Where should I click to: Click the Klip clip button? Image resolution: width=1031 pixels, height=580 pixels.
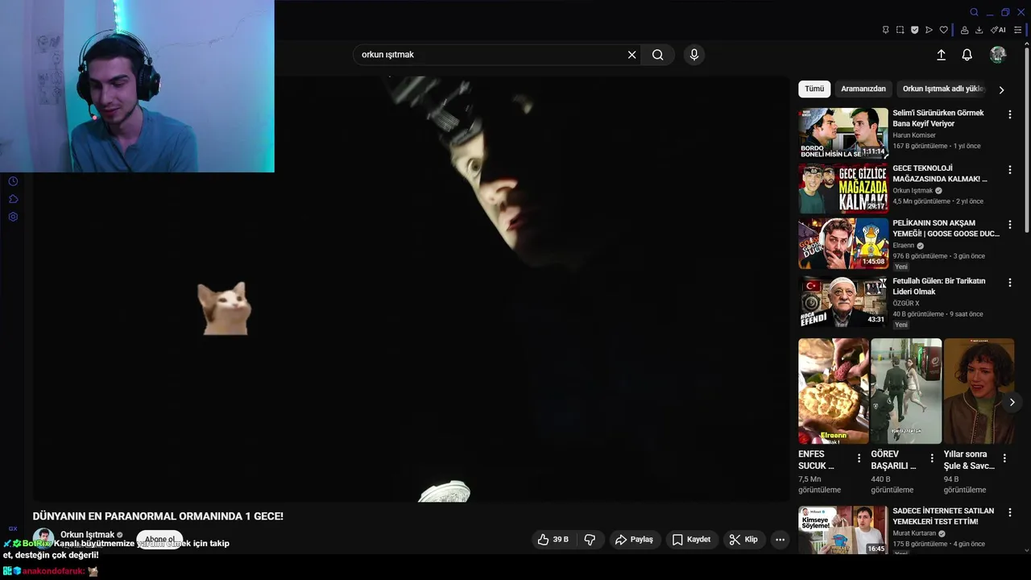tap(743, 540)
